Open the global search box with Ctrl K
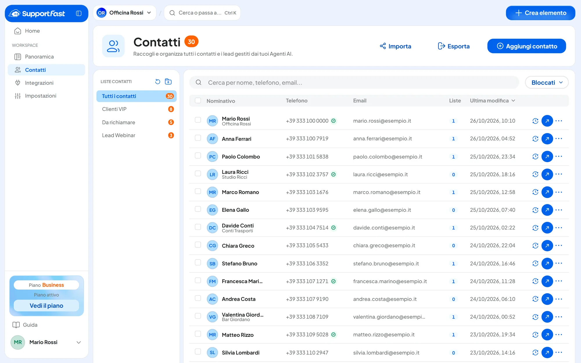The image size is (581, 363). click(x=202, y=13)
